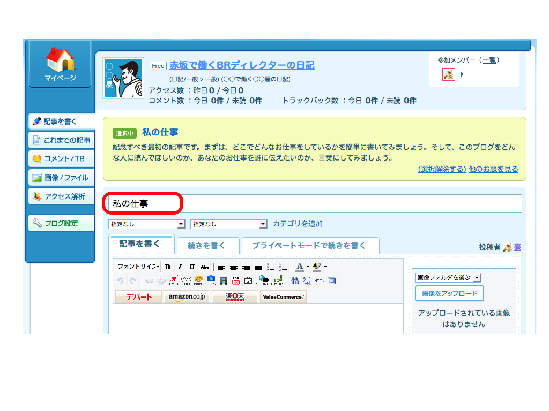Expand text color dropdown arrow
Viewport: 549px width, 411px height.
click(308, 267)
